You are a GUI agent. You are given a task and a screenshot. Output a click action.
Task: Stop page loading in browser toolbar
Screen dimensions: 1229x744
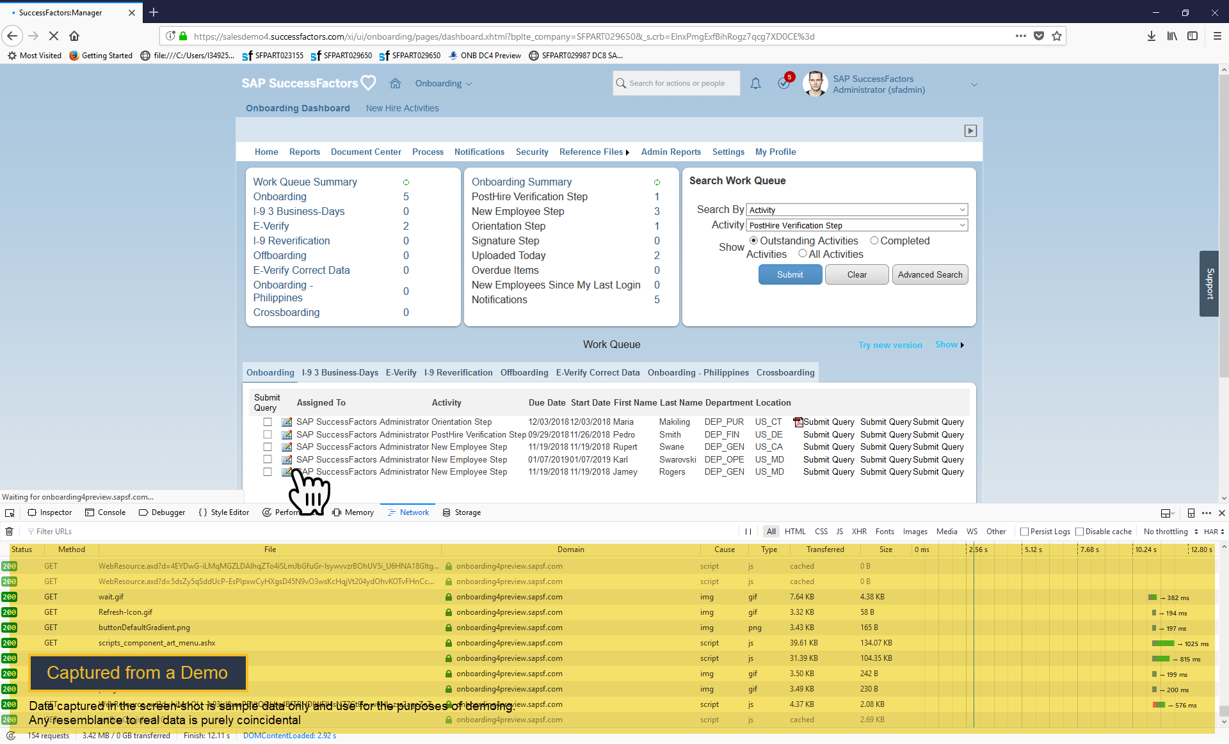(x=54, y=36)
